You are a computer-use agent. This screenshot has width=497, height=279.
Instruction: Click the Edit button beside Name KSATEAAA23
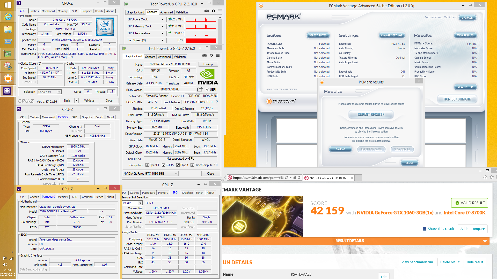[x=384, y=276]
